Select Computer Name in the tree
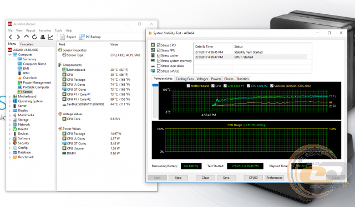Image resolution: width=355 pixels, height=207 pixels. point(34,64)
